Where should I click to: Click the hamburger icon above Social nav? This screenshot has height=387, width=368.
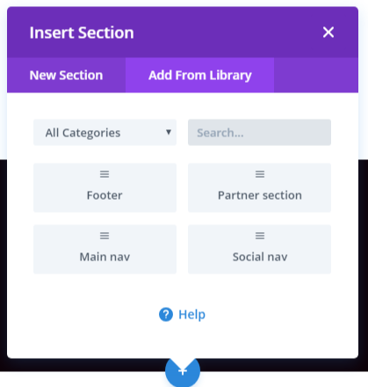[260, 236]
